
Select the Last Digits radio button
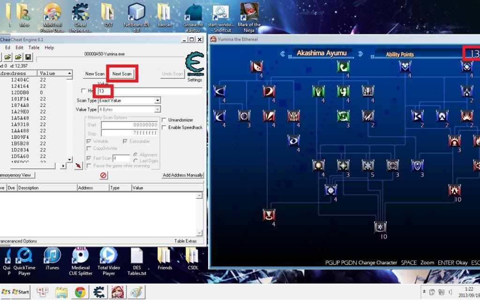tap(135, 161)
